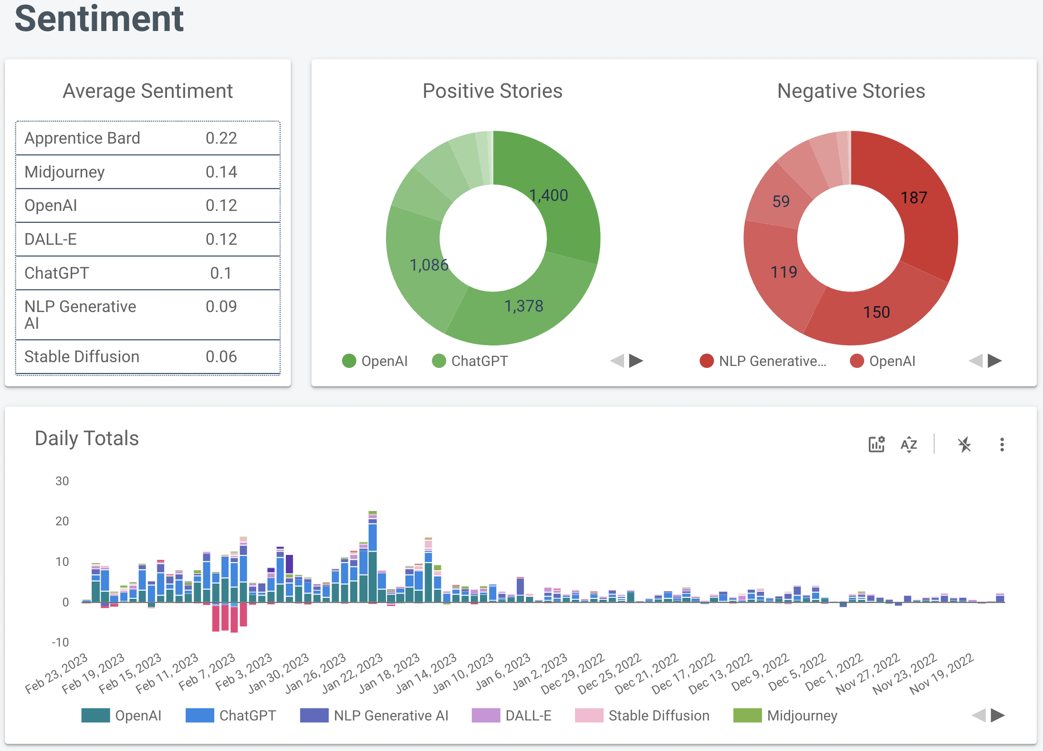Toggle ChatGPT legend in Positive Stories
Screen dimensions: 1043x751
pyautogui.click(x=470, y=361)
